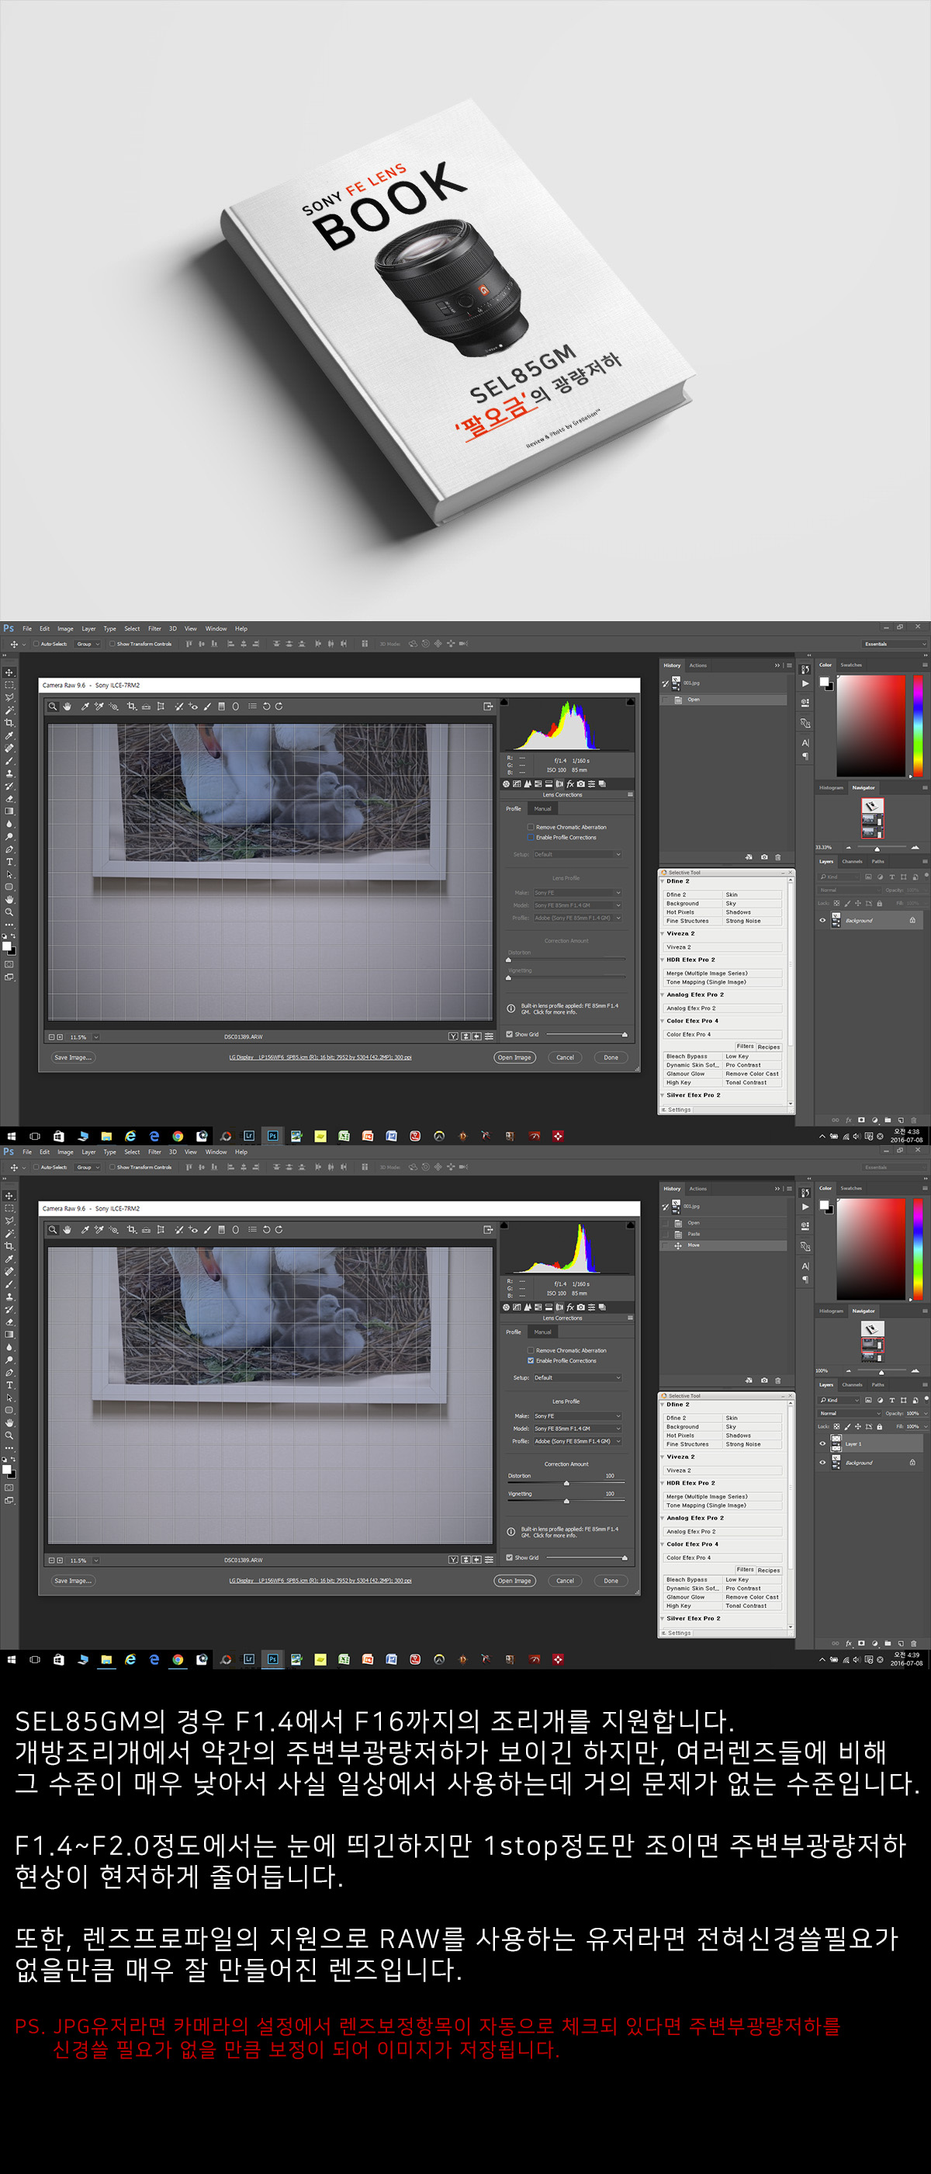931x2174 pixels.
Task: Select Graduated Filter in lower Camera Raw toolbar
Action: pyautogui.click(x=222, y=1230)
